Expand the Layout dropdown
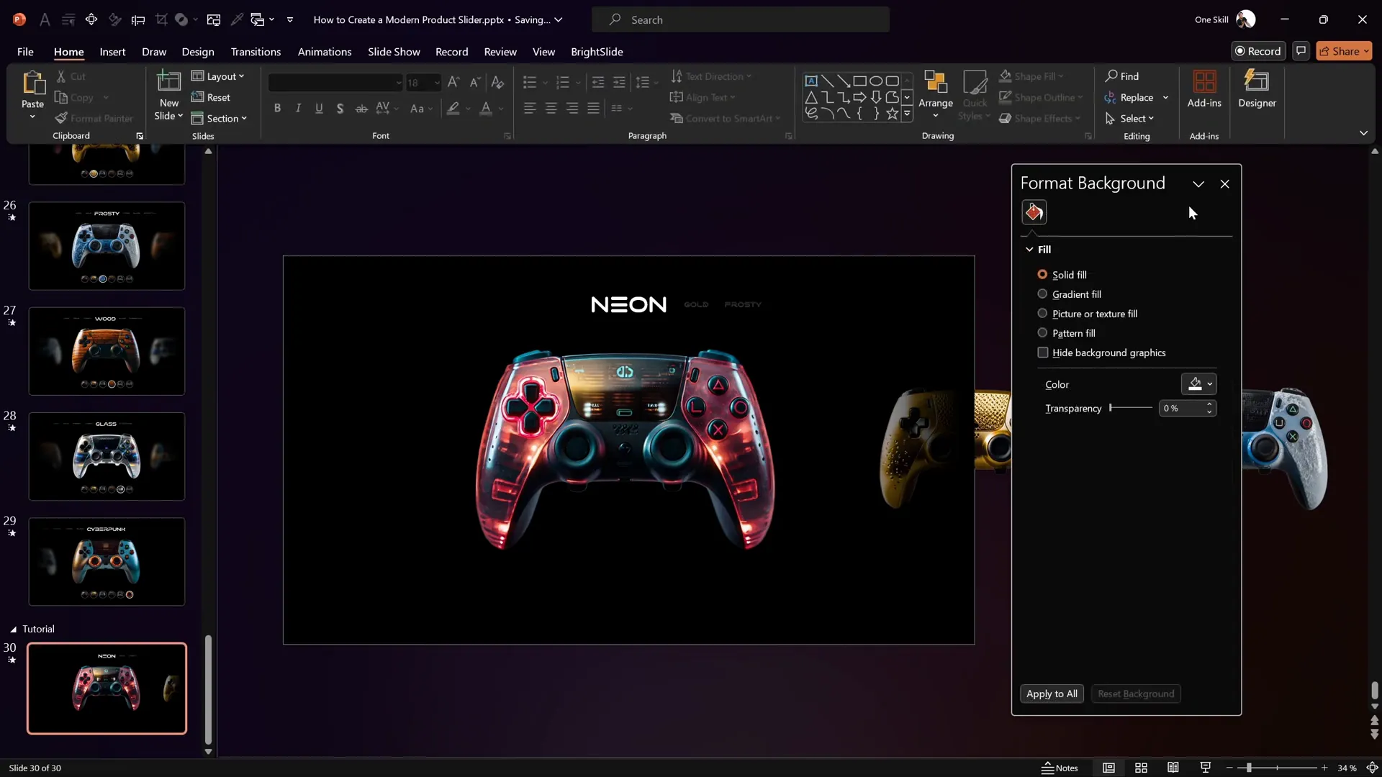The height and width of the screenshot is (777, 1382). point(218,76)
